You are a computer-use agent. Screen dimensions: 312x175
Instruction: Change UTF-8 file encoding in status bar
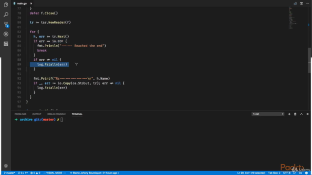pos(287,173)
